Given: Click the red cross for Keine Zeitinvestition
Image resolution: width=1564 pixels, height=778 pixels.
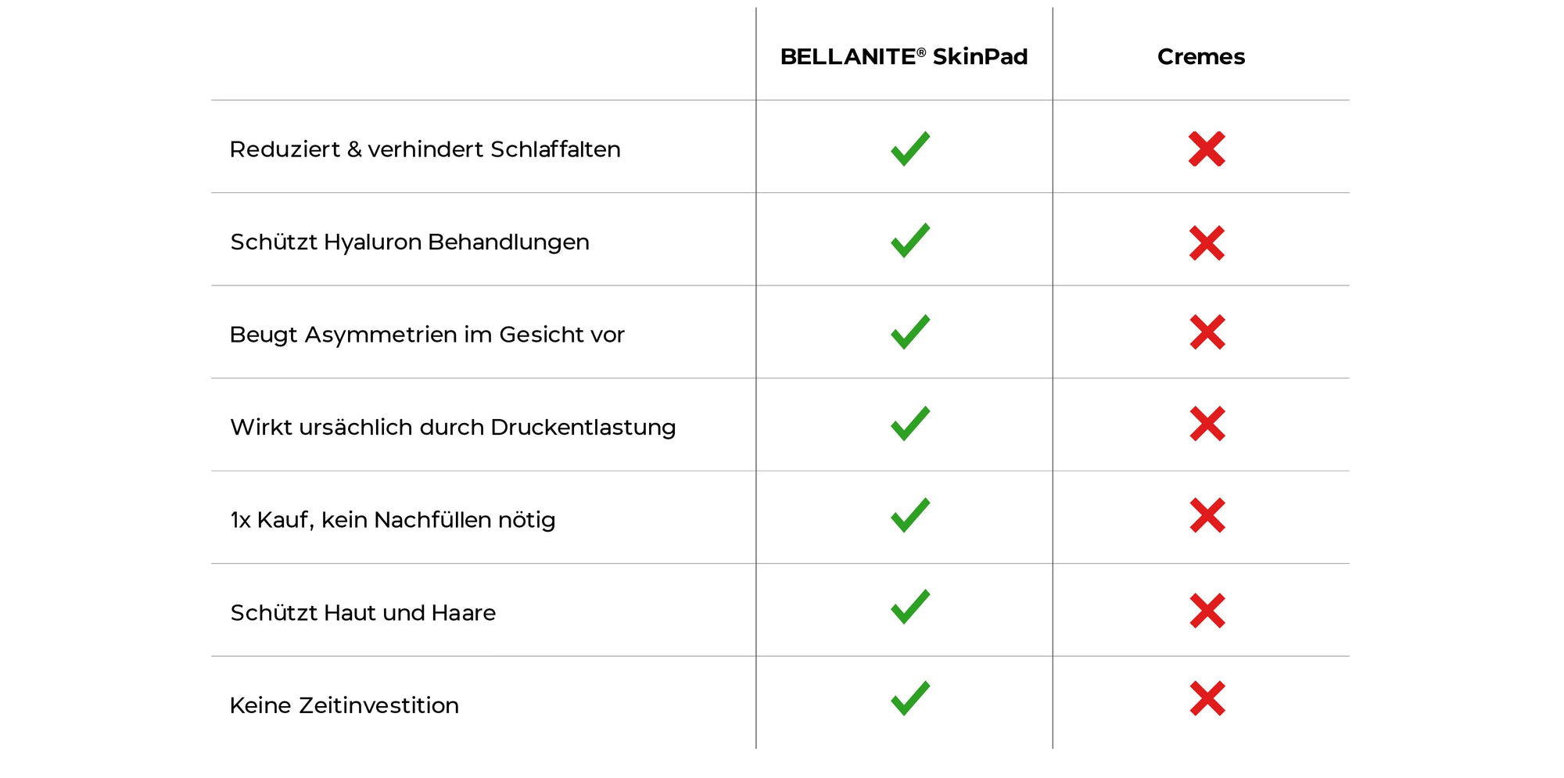Looking at the screenshot, I should (1207, 698).
